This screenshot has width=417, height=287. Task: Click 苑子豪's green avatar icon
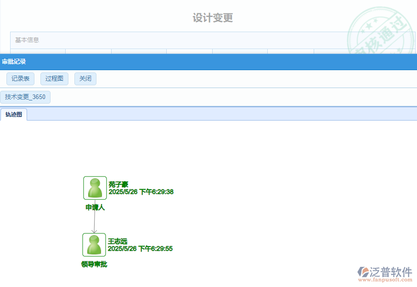94,188
